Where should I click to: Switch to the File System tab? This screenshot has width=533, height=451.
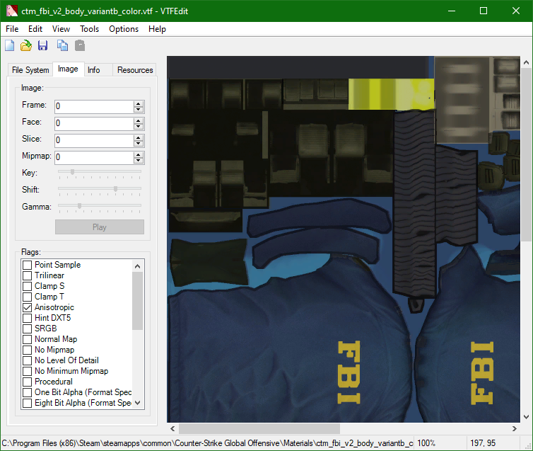point(30,70)
